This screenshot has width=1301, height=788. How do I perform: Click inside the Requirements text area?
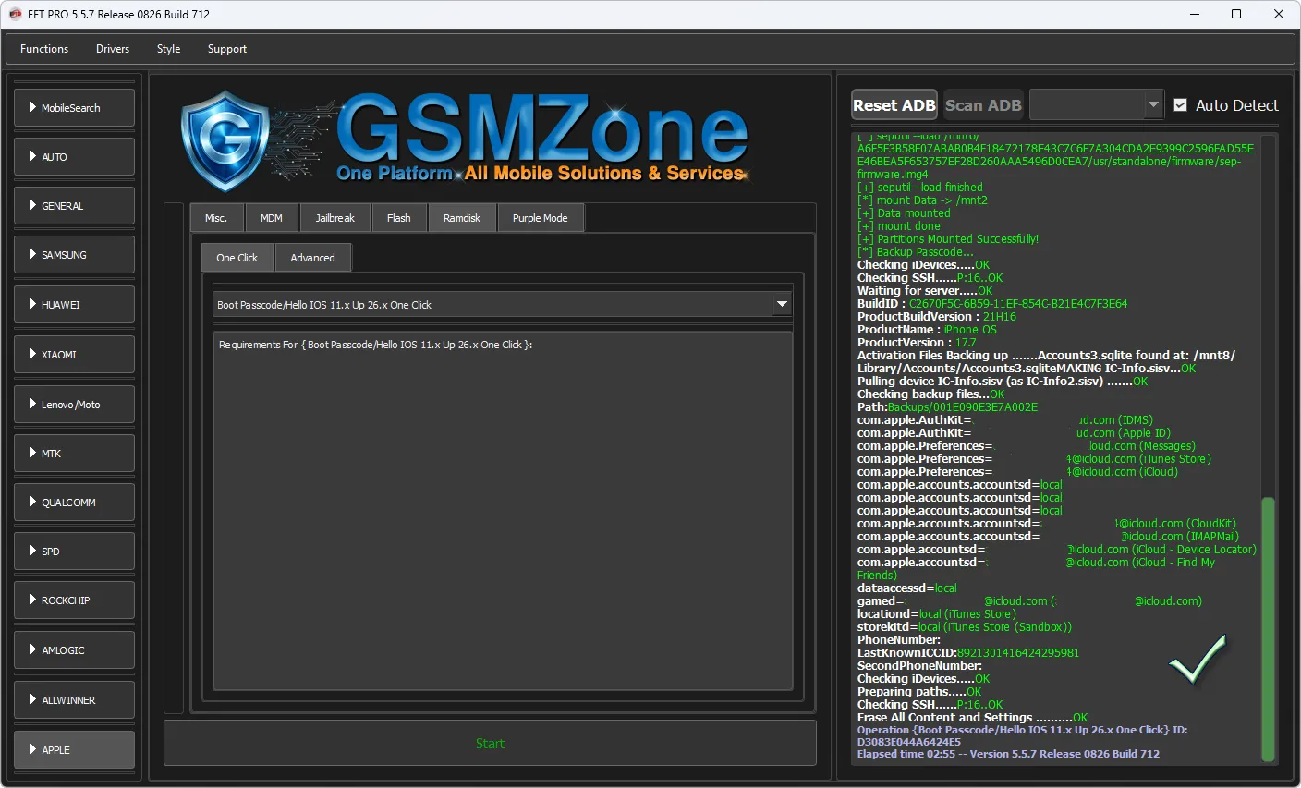[503, 511]
